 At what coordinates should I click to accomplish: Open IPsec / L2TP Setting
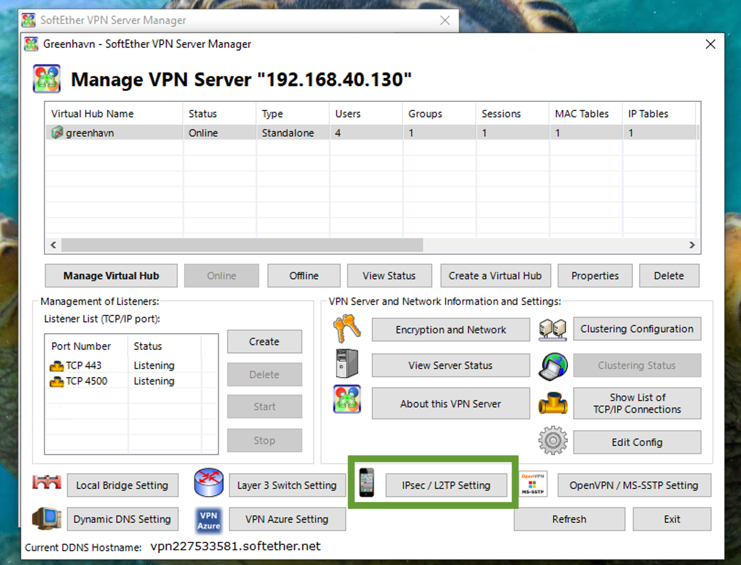pos(447,485)
